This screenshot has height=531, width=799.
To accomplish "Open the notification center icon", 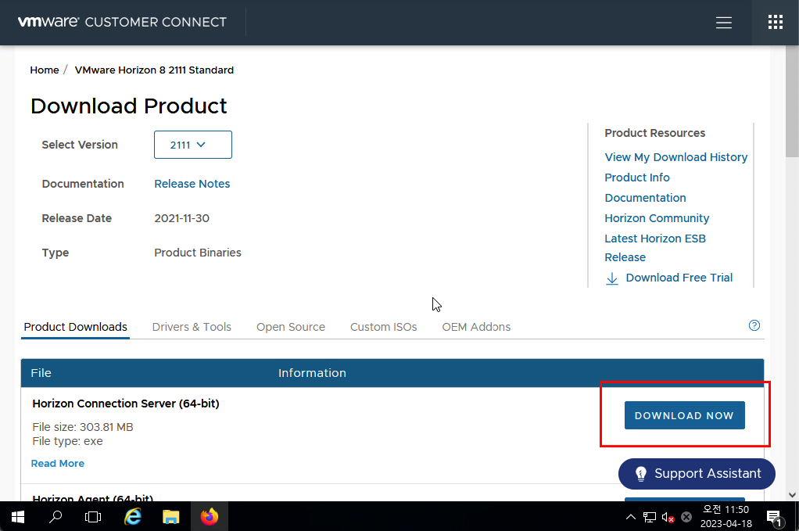I will pyautogui.click(x=775, y=517).
